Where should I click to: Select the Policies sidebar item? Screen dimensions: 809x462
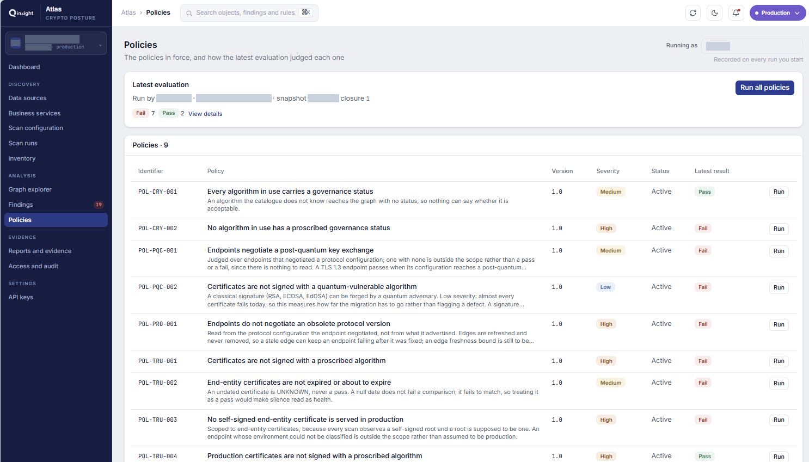[x=56, y=220]
